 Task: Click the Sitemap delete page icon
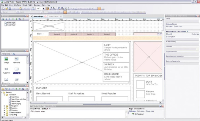point(20,19)
